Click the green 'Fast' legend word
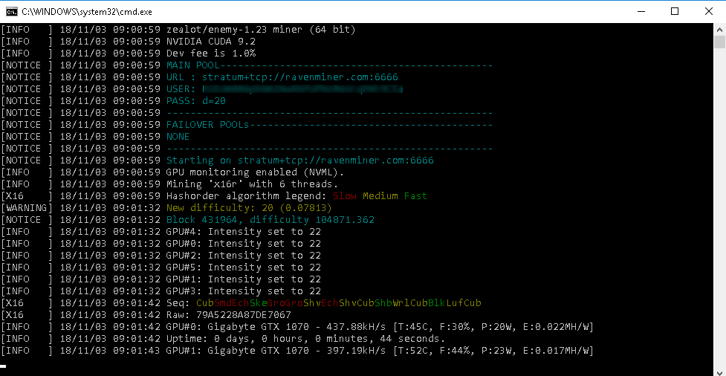Screen dimensions: 726x376 [x=415, y=196]
